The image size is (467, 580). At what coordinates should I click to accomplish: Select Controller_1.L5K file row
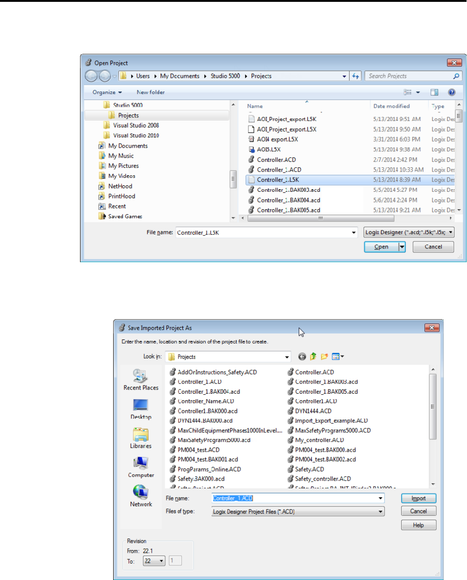[350, 180]
